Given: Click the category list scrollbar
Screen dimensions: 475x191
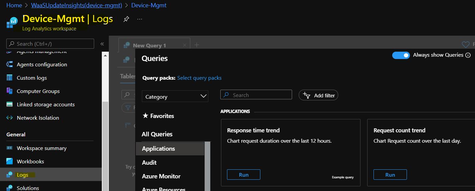Looking at the screenshot, I should point(208,167).
